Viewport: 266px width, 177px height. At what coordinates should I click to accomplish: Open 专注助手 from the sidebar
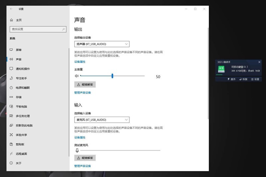(21, 78)
